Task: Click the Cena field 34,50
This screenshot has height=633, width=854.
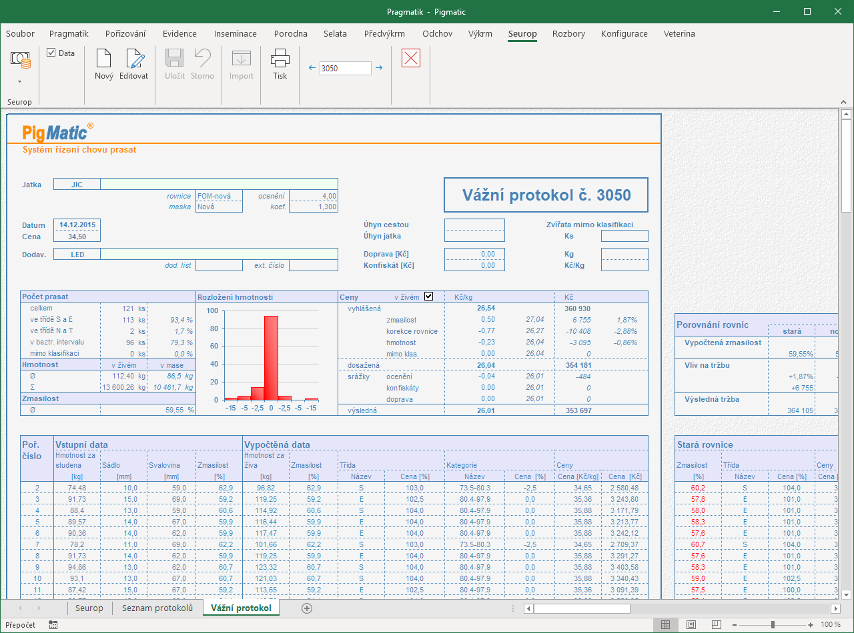Action: pyautogui.click(x=77, y=237)
